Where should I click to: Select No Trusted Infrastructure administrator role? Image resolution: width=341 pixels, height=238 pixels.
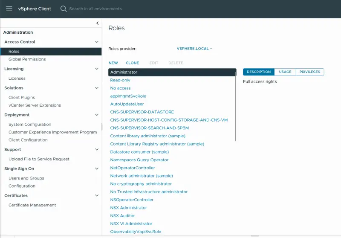pos(149,192)
